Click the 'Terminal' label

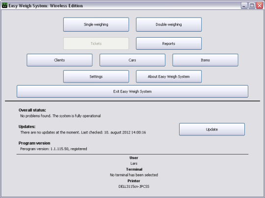click(134, 169)
